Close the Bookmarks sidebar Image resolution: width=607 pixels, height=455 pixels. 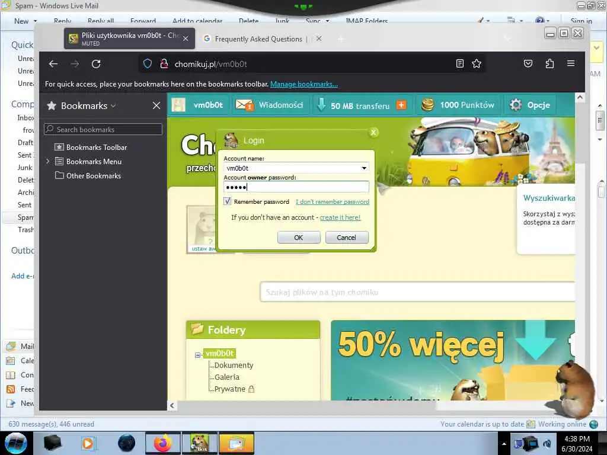pos(156,105)
